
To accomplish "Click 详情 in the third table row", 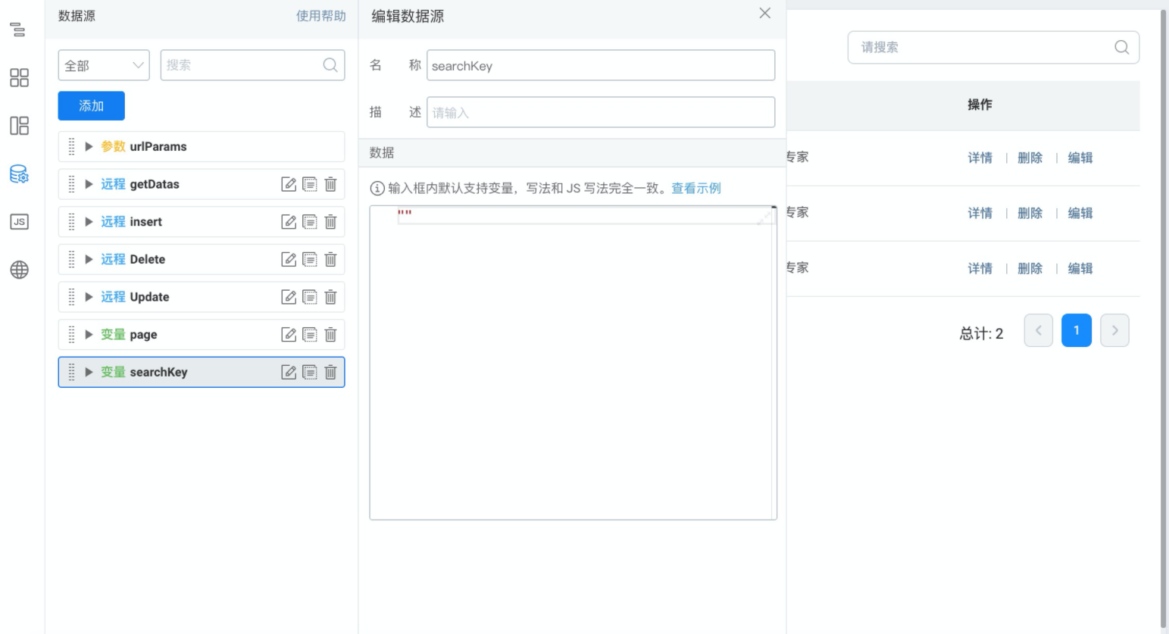I will point(980,268).
